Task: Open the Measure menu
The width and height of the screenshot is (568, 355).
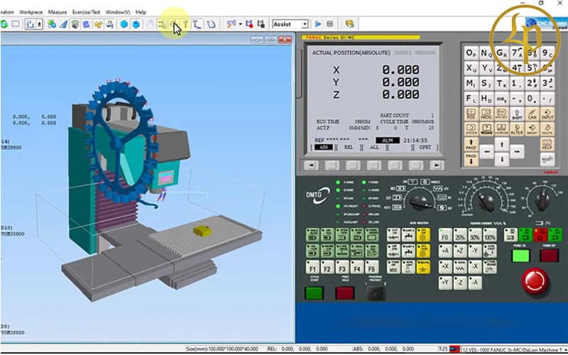Action: coord(58,12)
